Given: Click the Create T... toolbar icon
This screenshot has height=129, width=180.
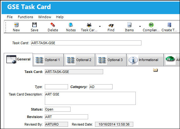Looking at the screenshot, I should point(169,25).
